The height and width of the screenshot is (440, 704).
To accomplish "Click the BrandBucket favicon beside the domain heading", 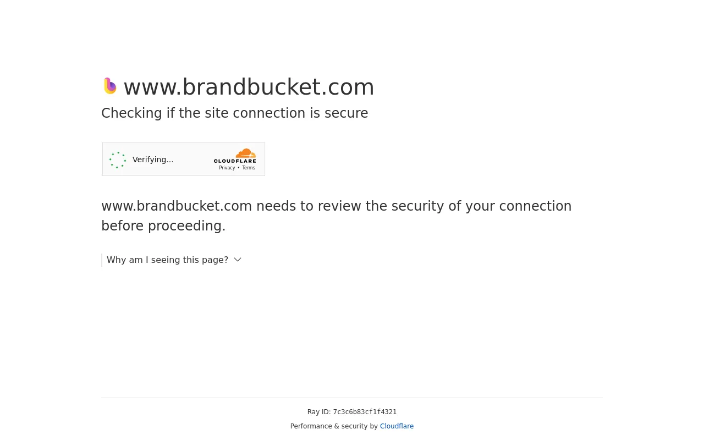I will click(110, 86).
